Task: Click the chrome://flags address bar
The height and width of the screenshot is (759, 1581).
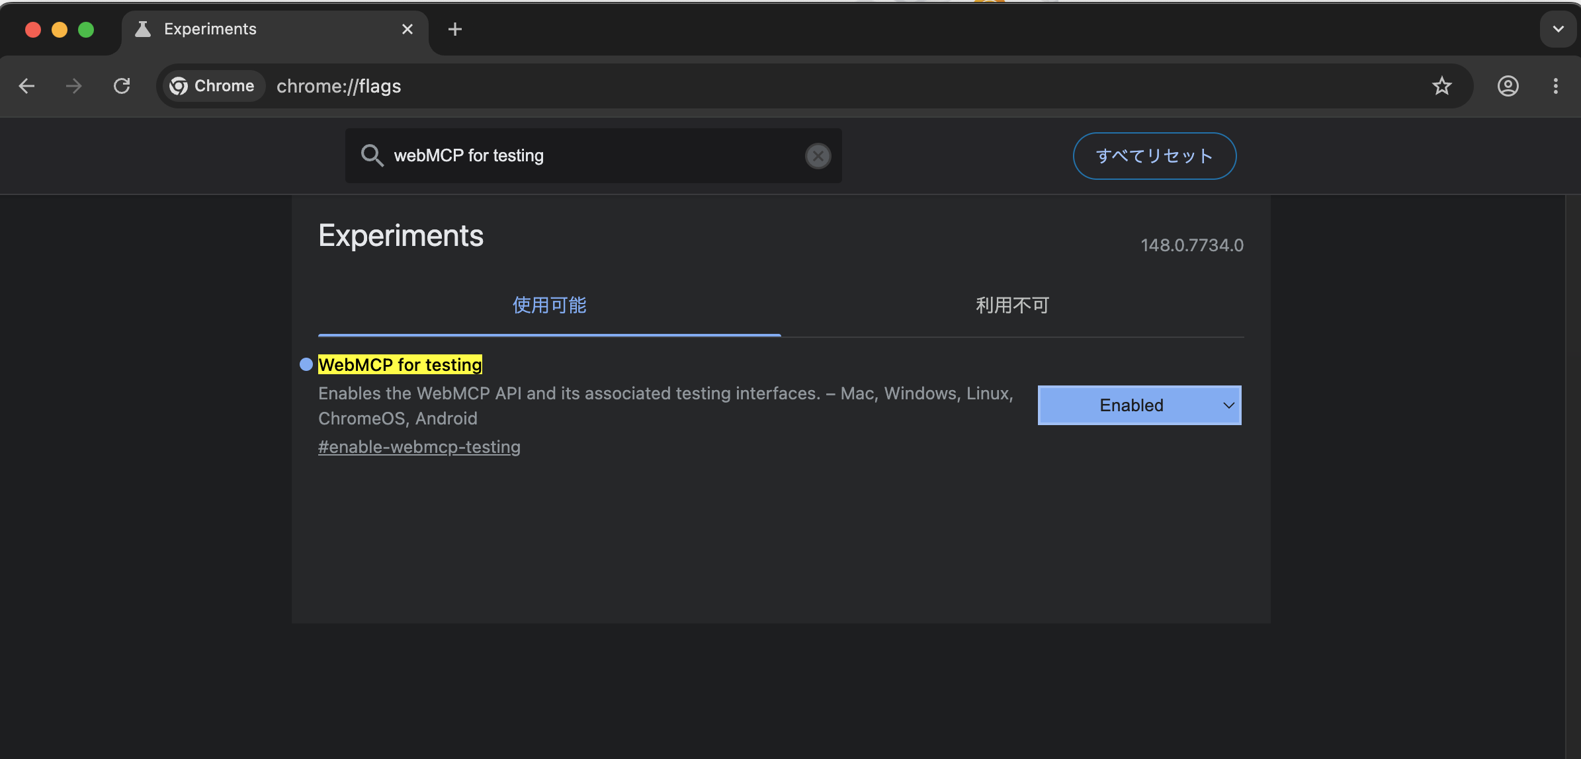Action: click(794, 86)
